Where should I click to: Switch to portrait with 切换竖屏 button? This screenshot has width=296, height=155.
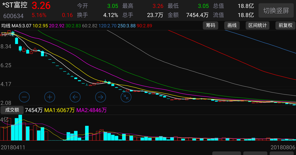[276, 11]
